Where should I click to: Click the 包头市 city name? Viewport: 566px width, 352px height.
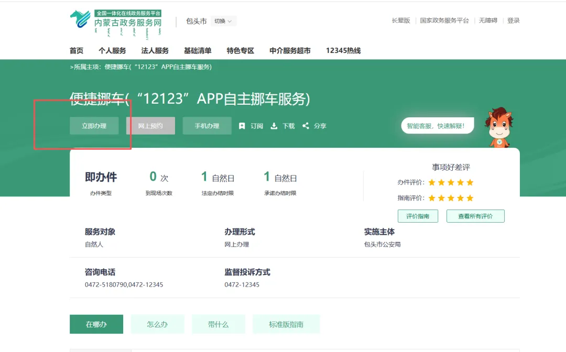click(x=197, y=21)
